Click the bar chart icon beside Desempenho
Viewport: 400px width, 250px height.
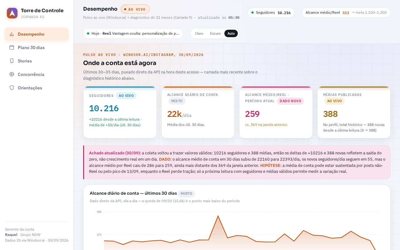12,34
